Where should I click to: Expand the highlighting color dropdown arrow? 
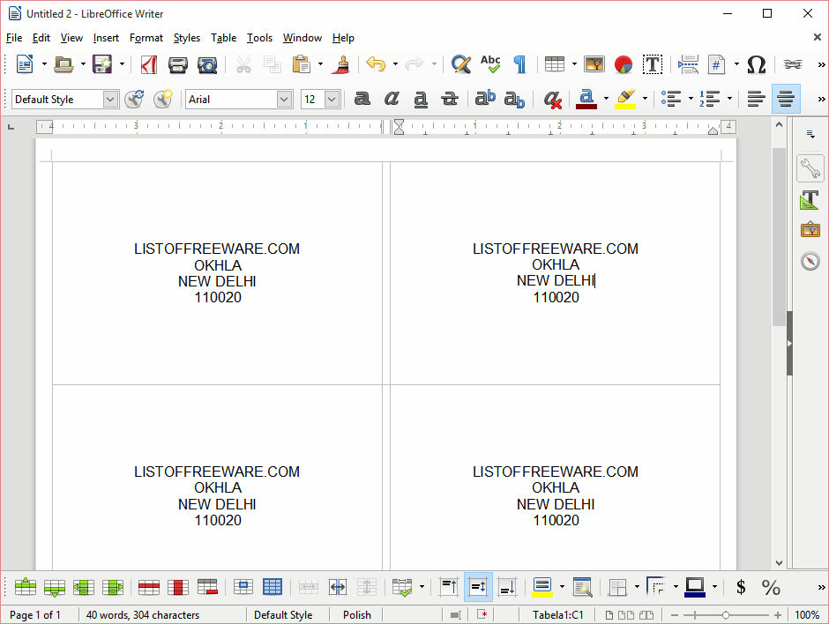645,99
